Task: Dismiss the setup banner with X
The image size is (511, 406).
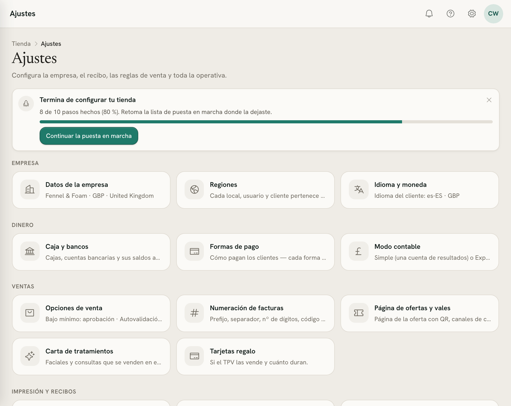Action: [x=489, y=100]
